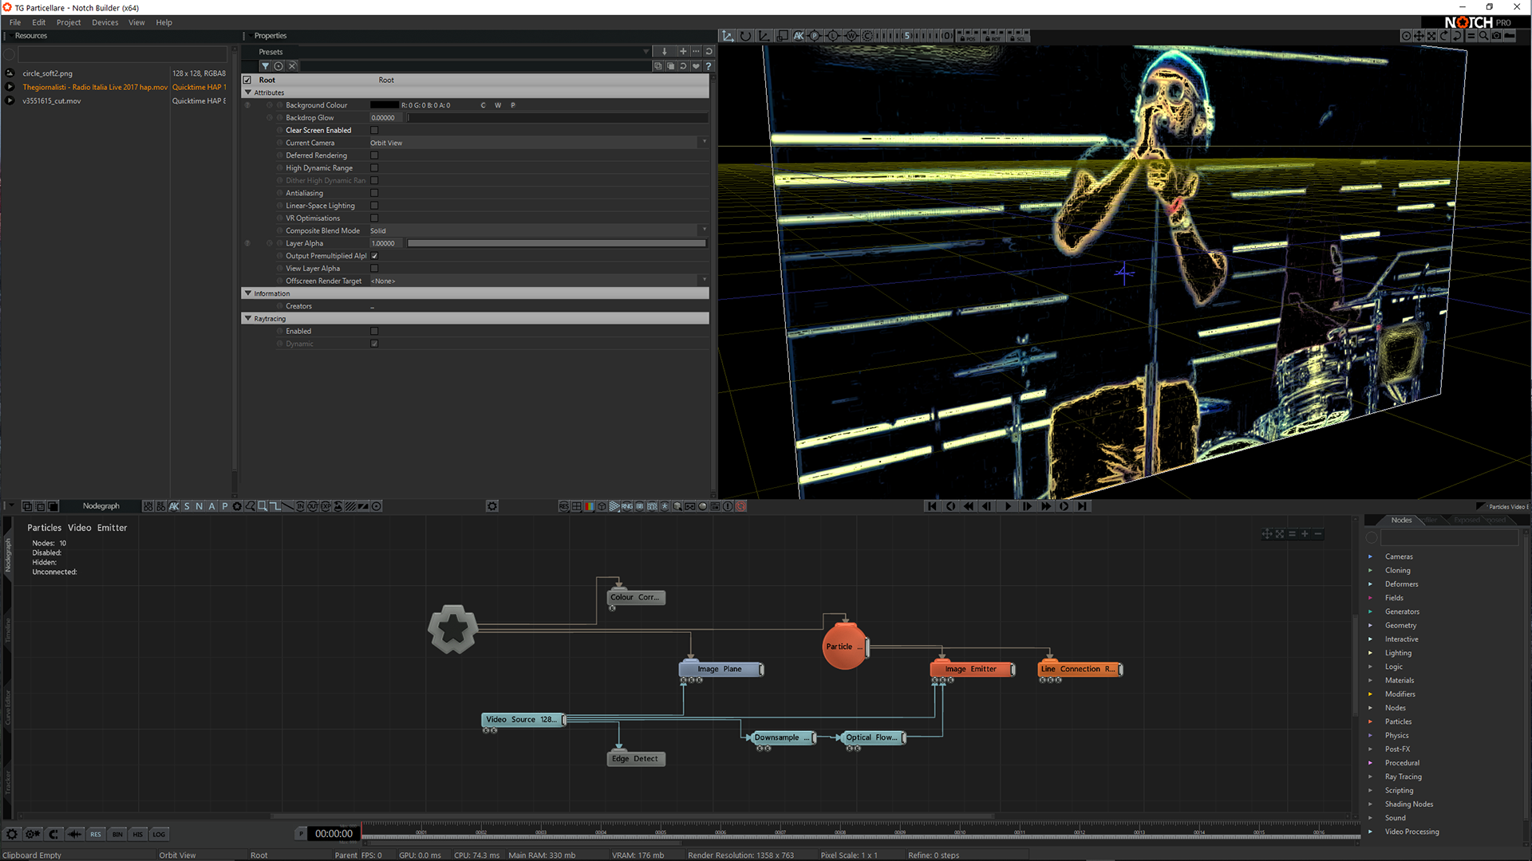The height and width of the screenshot is (861, 1532).
Task: Collapse the Information section
Action: pyautogui.click(x=248, y=293)
